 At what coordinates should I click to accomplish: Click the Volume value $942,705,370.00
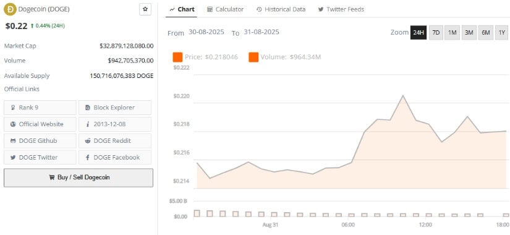click(x=131, y=61)
